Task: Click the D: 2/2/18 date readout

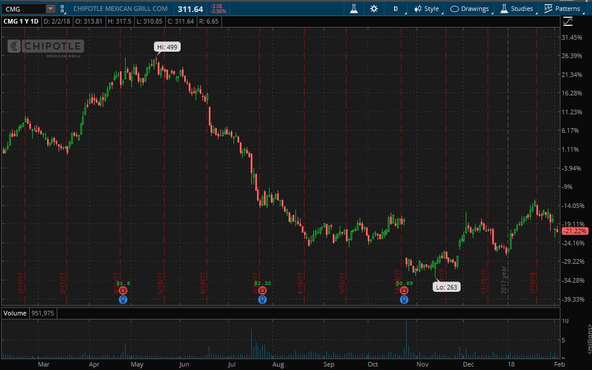Action: [x=57, y=21]
